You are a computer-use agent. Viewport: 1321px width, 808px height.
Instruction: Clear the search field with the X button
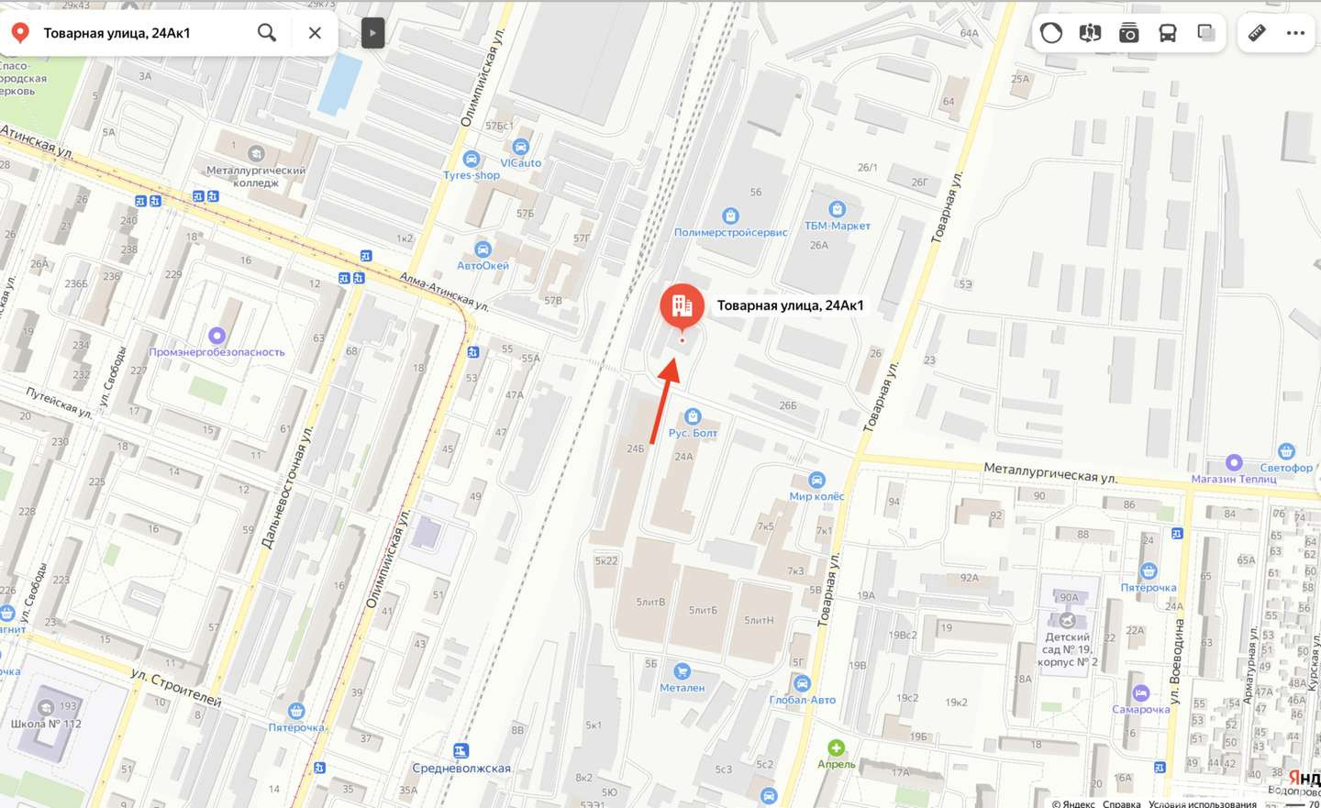pos(315,33)
